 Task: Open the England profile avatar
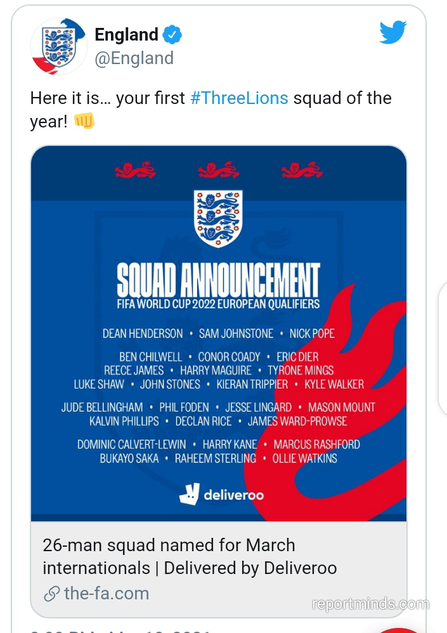click(59, 46)
